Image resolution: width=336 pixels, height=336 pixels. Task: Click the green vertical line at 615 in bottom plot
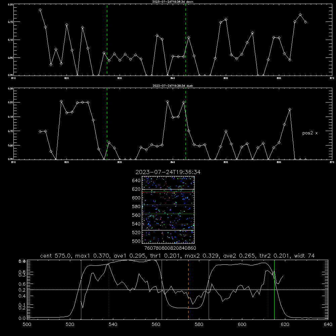click(274, 289)
